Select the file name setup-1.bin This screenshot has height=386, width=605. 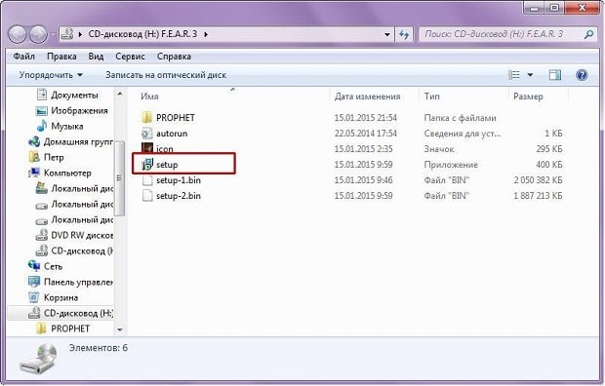click(x=179, y=180)
